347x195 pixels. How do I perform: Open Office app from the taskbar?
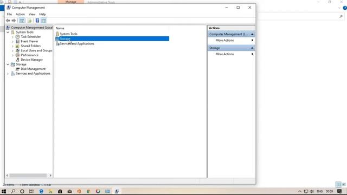79,191
